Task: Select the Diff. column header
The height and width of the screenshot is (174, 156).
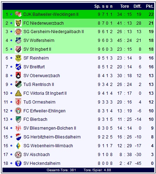Action: point(137,6)
